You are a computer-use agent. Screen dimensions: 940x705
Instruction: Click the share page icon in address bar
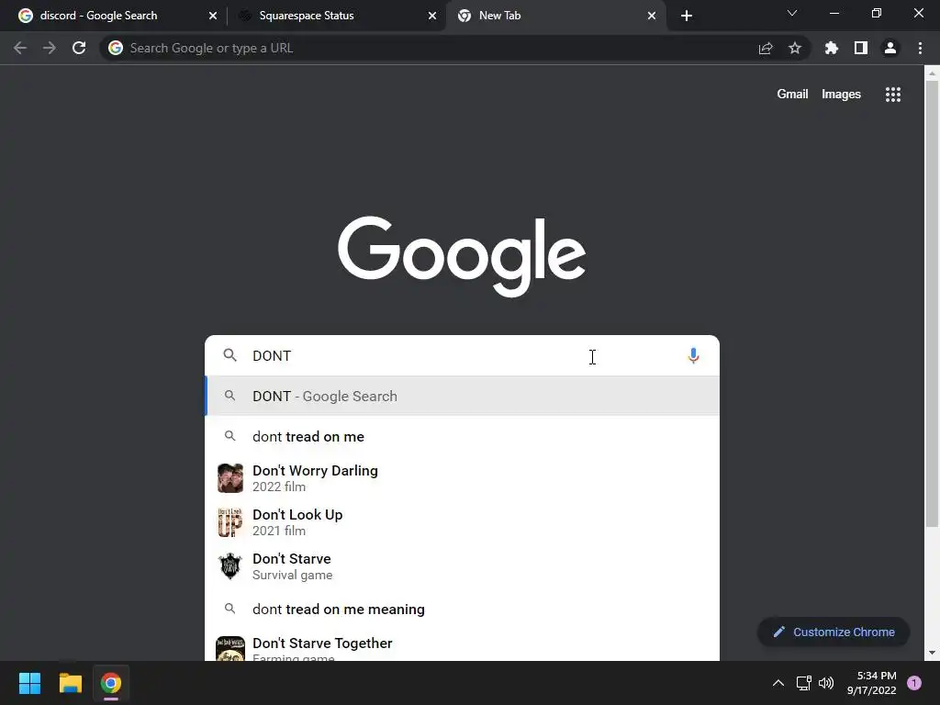766,48
